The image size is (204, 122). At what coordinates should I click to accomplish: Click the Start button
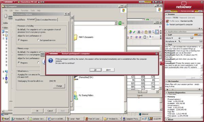pyautogui.click(x=5, y=119)
